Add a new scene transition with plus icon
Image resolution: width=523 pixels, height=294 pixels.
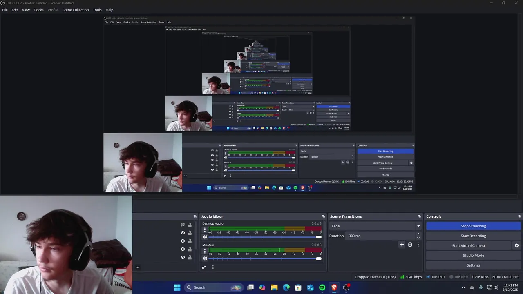coord(402,245)
